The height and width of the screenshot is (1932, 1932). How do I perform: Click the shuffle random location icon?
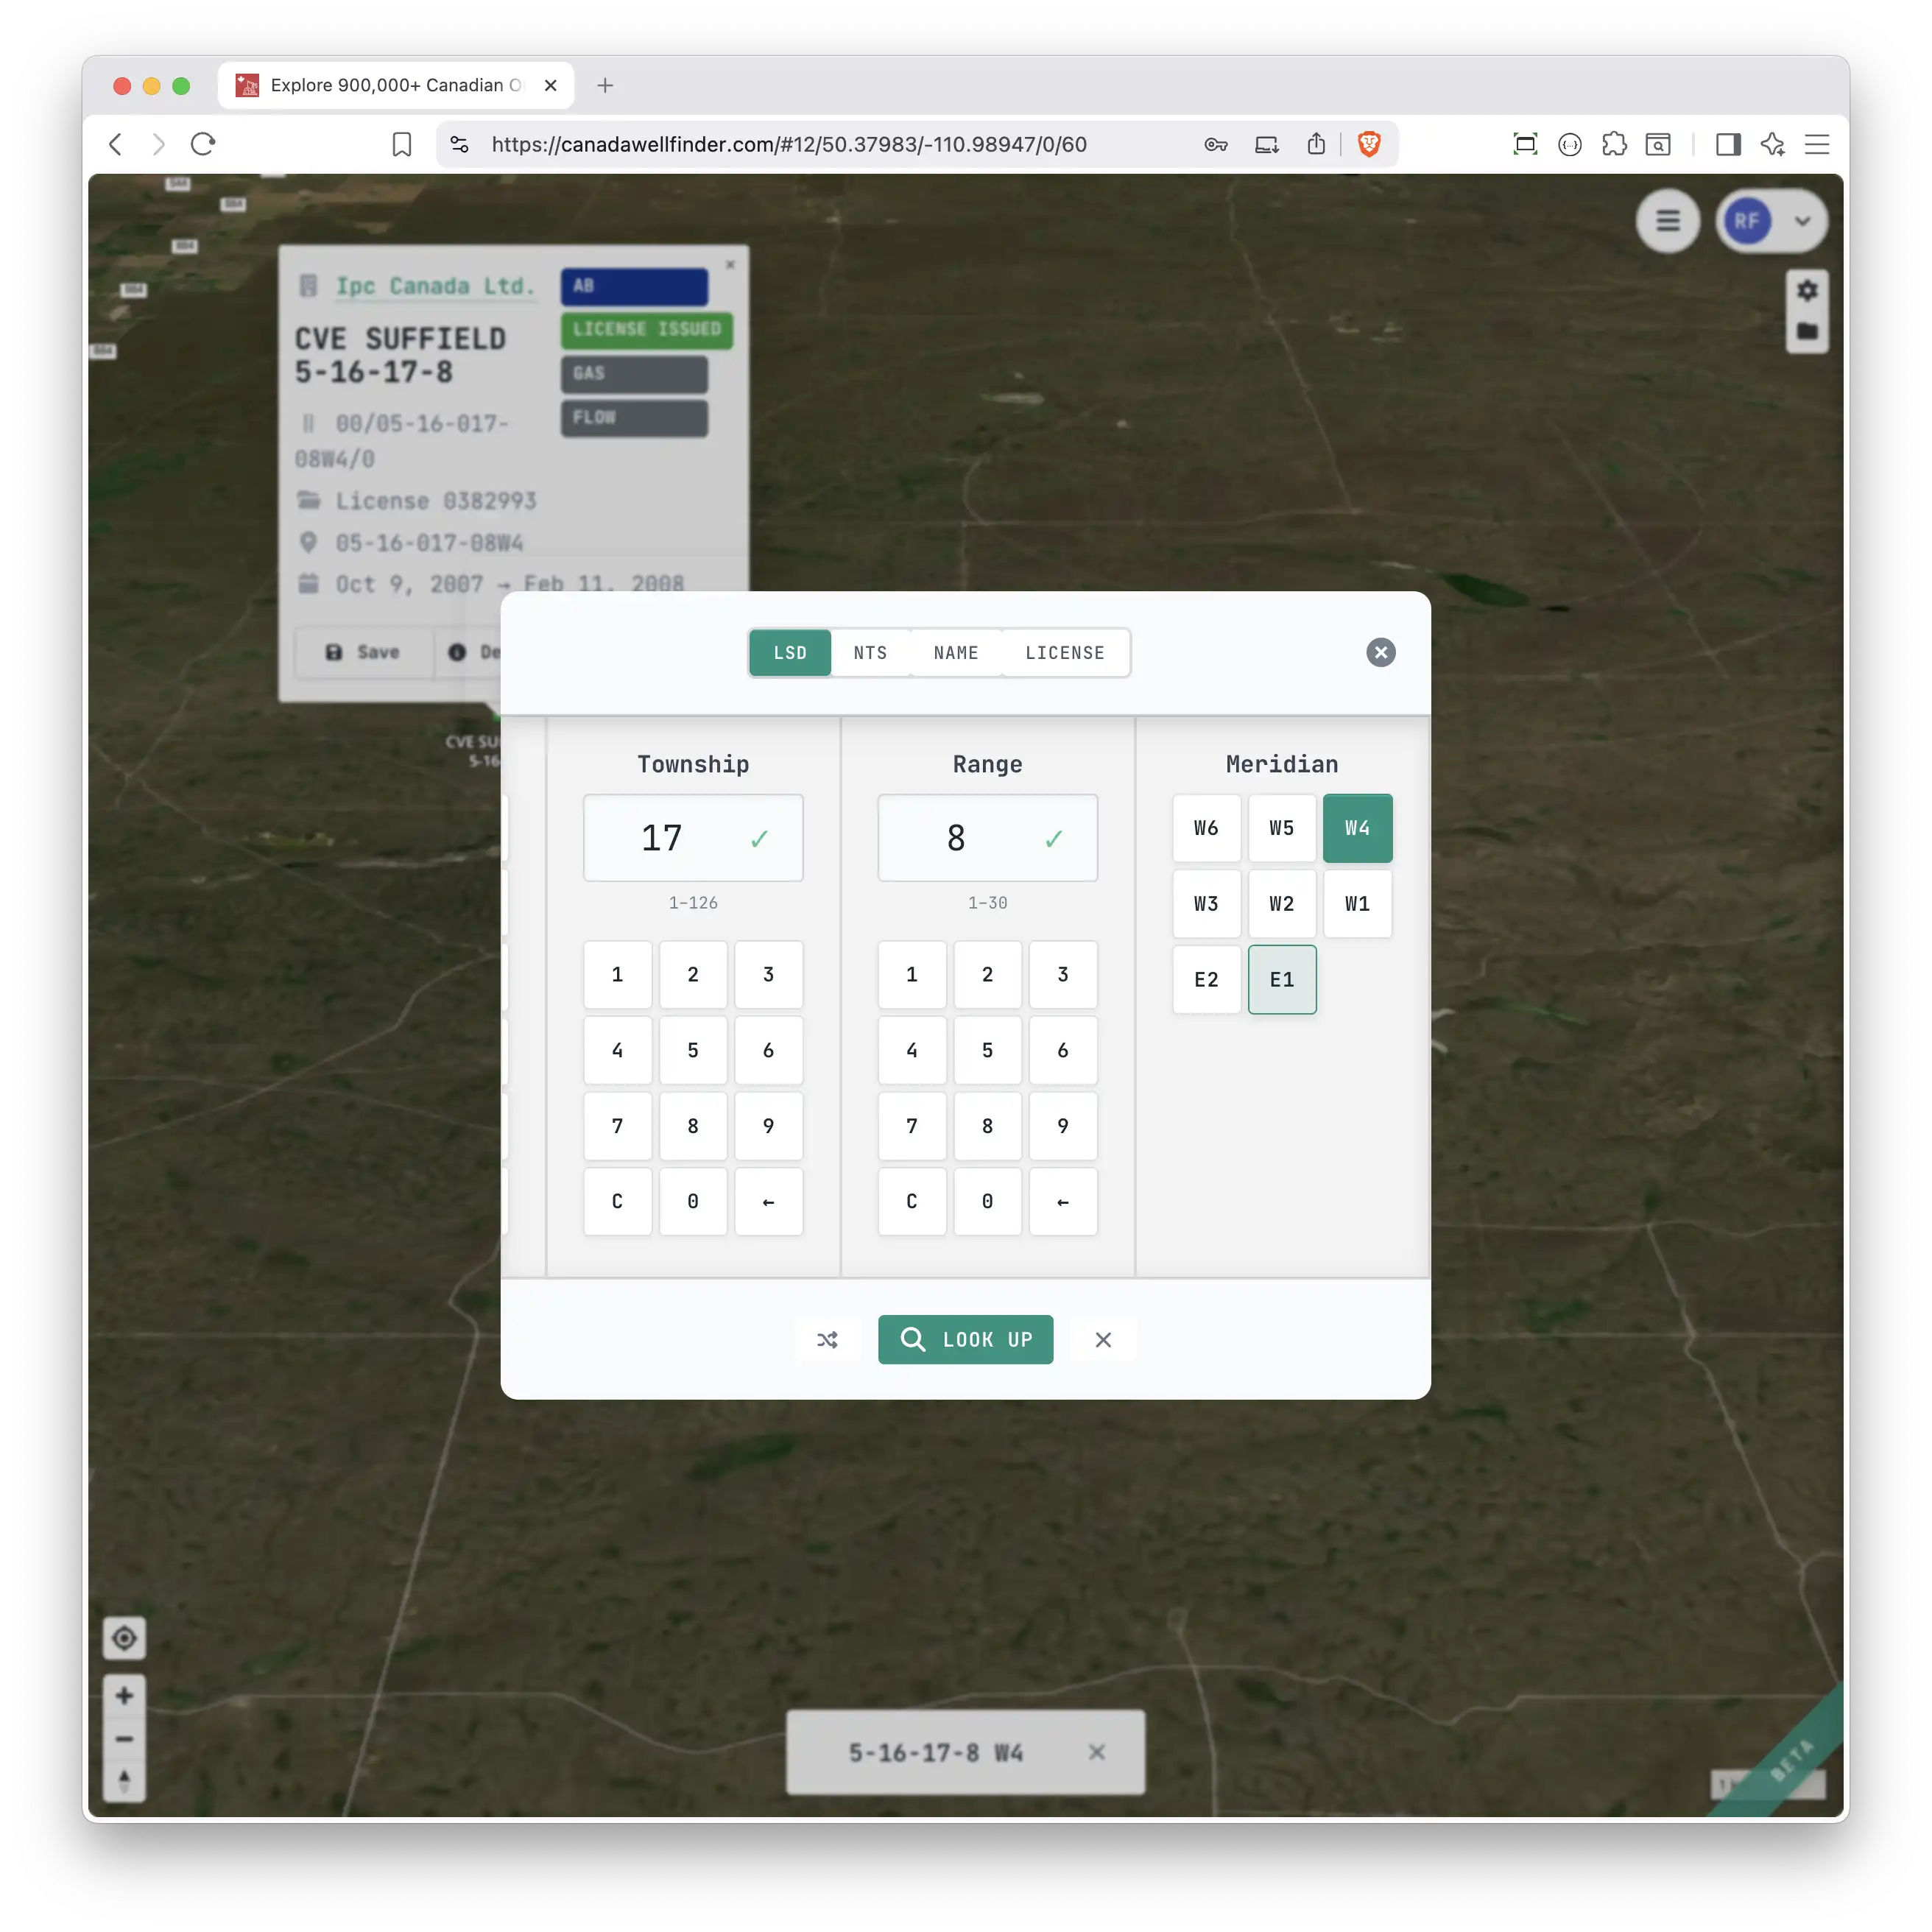[827, 1340]
